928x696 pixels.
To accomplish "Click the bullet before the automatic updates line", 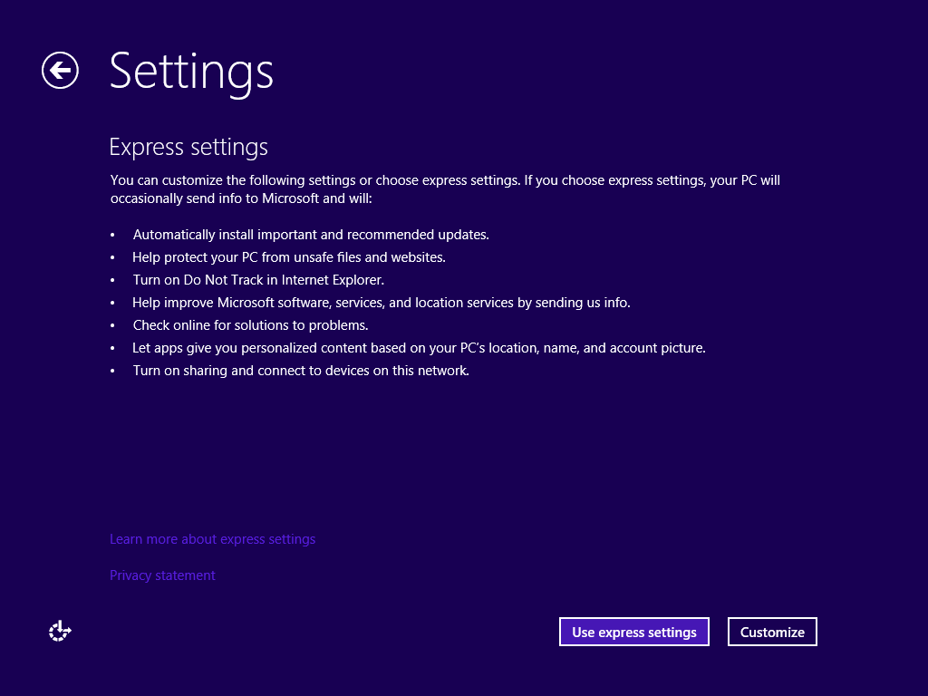I will (x=113, y=236).
